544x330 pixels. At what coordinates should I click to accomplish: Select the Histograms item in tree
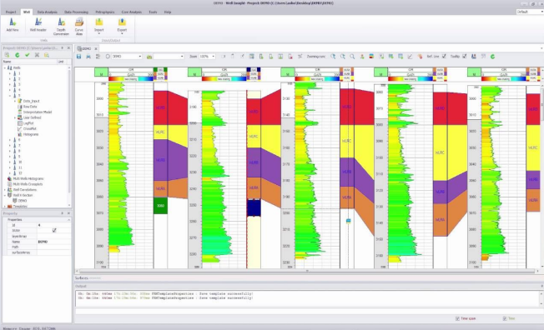click(x=31, y=134)
